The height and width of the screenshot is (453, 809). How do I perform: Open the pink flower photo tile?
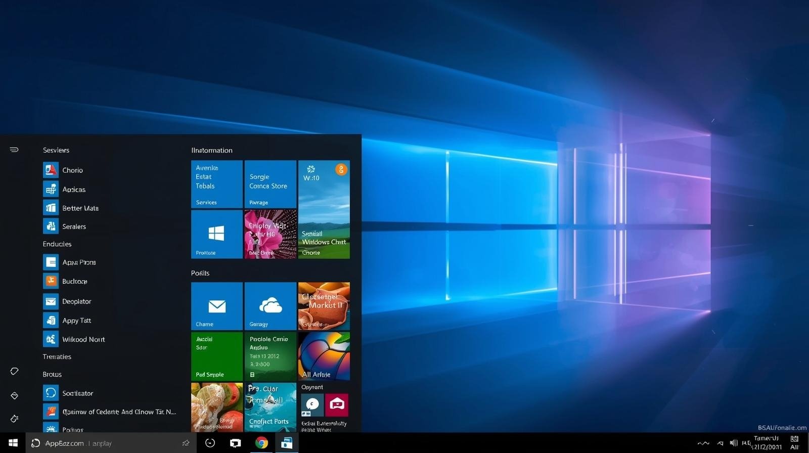[x=271, y=234]
